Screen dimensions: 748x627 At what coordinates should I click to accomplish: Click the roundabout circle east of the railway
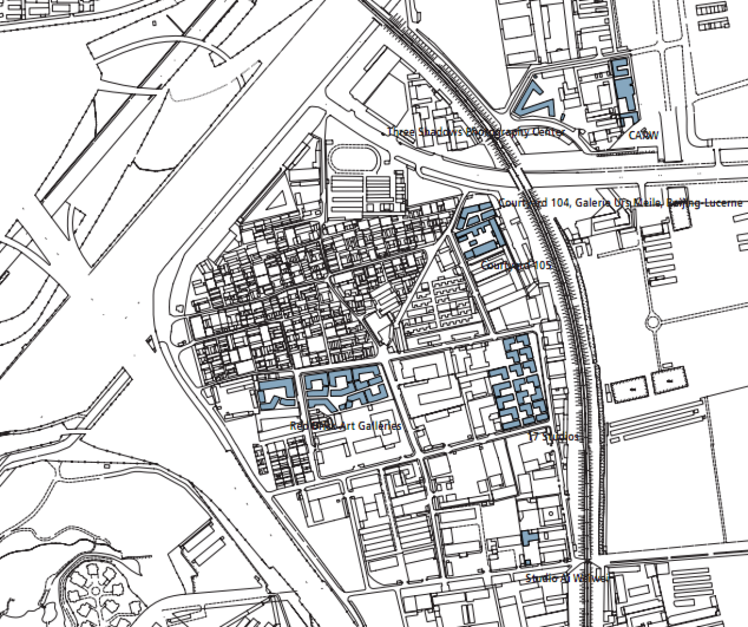coord(653,323)
